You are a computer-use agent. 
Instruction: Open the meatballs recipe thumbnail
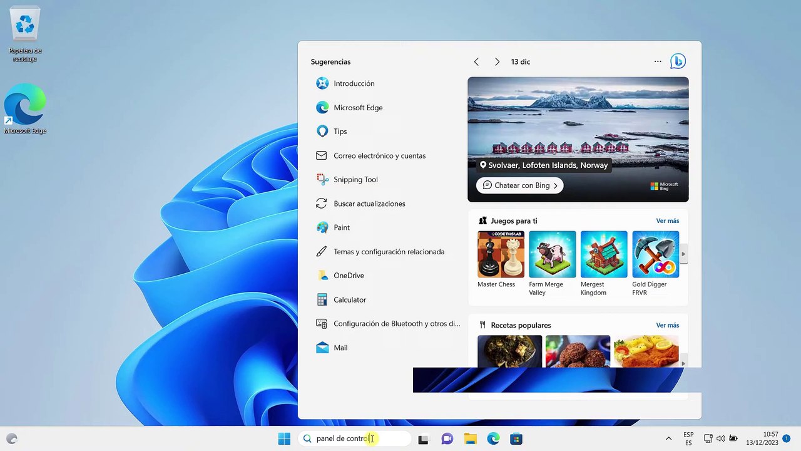click(x=578, y=351)
